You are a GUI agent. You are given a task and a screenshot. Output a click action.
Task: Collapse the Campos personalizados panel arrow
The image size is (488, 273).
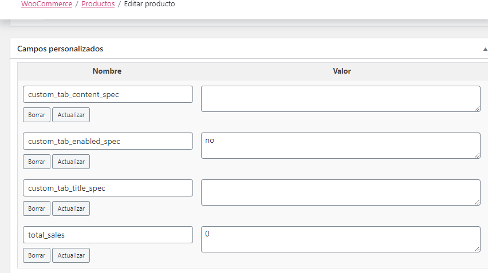click(x=485, y=49)
